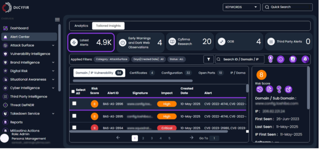
Task: Click the info circle icon in filter bar
Action: coord(281,59)
